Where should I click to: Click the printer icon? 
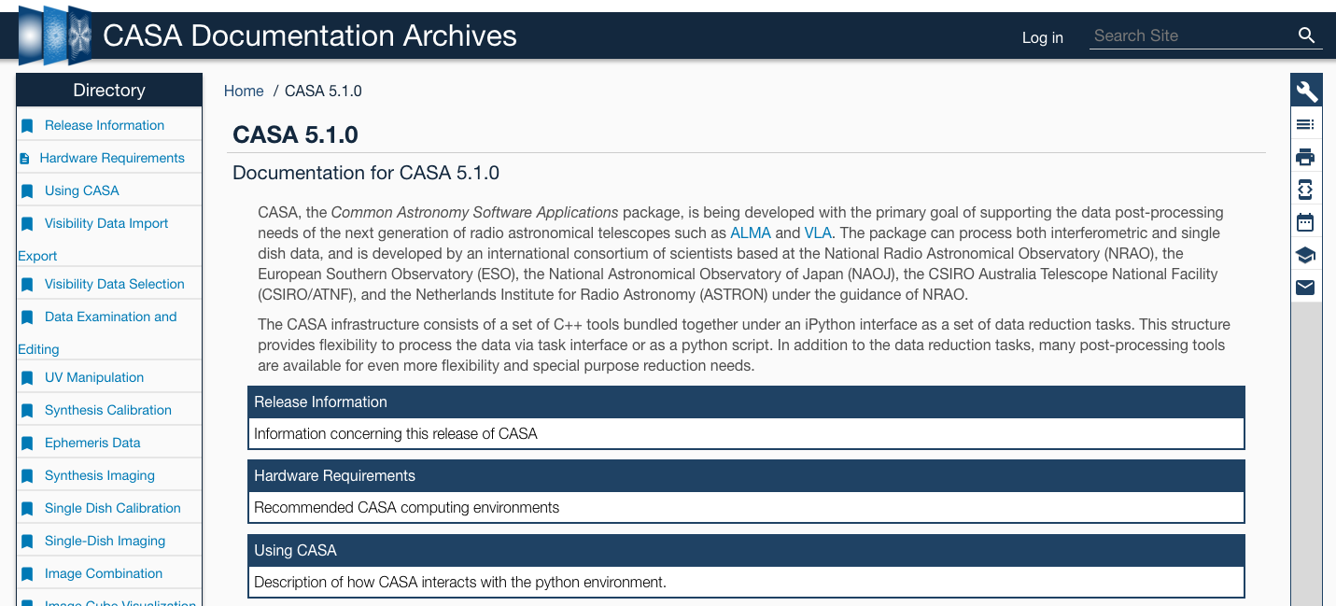tap(1305, 157)
